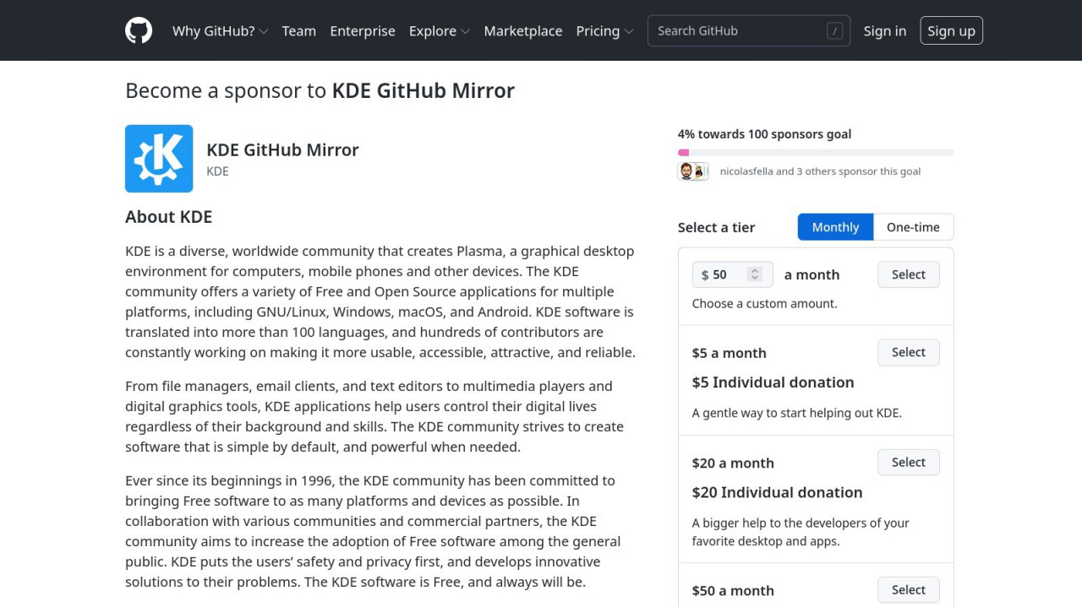The image size is (1082, 607).
Task: Click the second sponsor avatar
Action: [699, 171]
